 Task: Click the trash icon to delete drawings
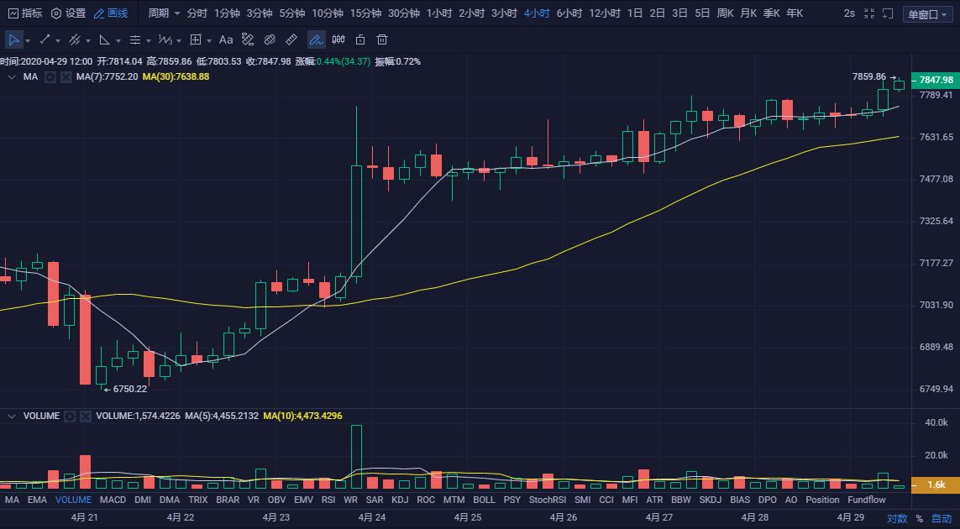(x=382, y=39)
